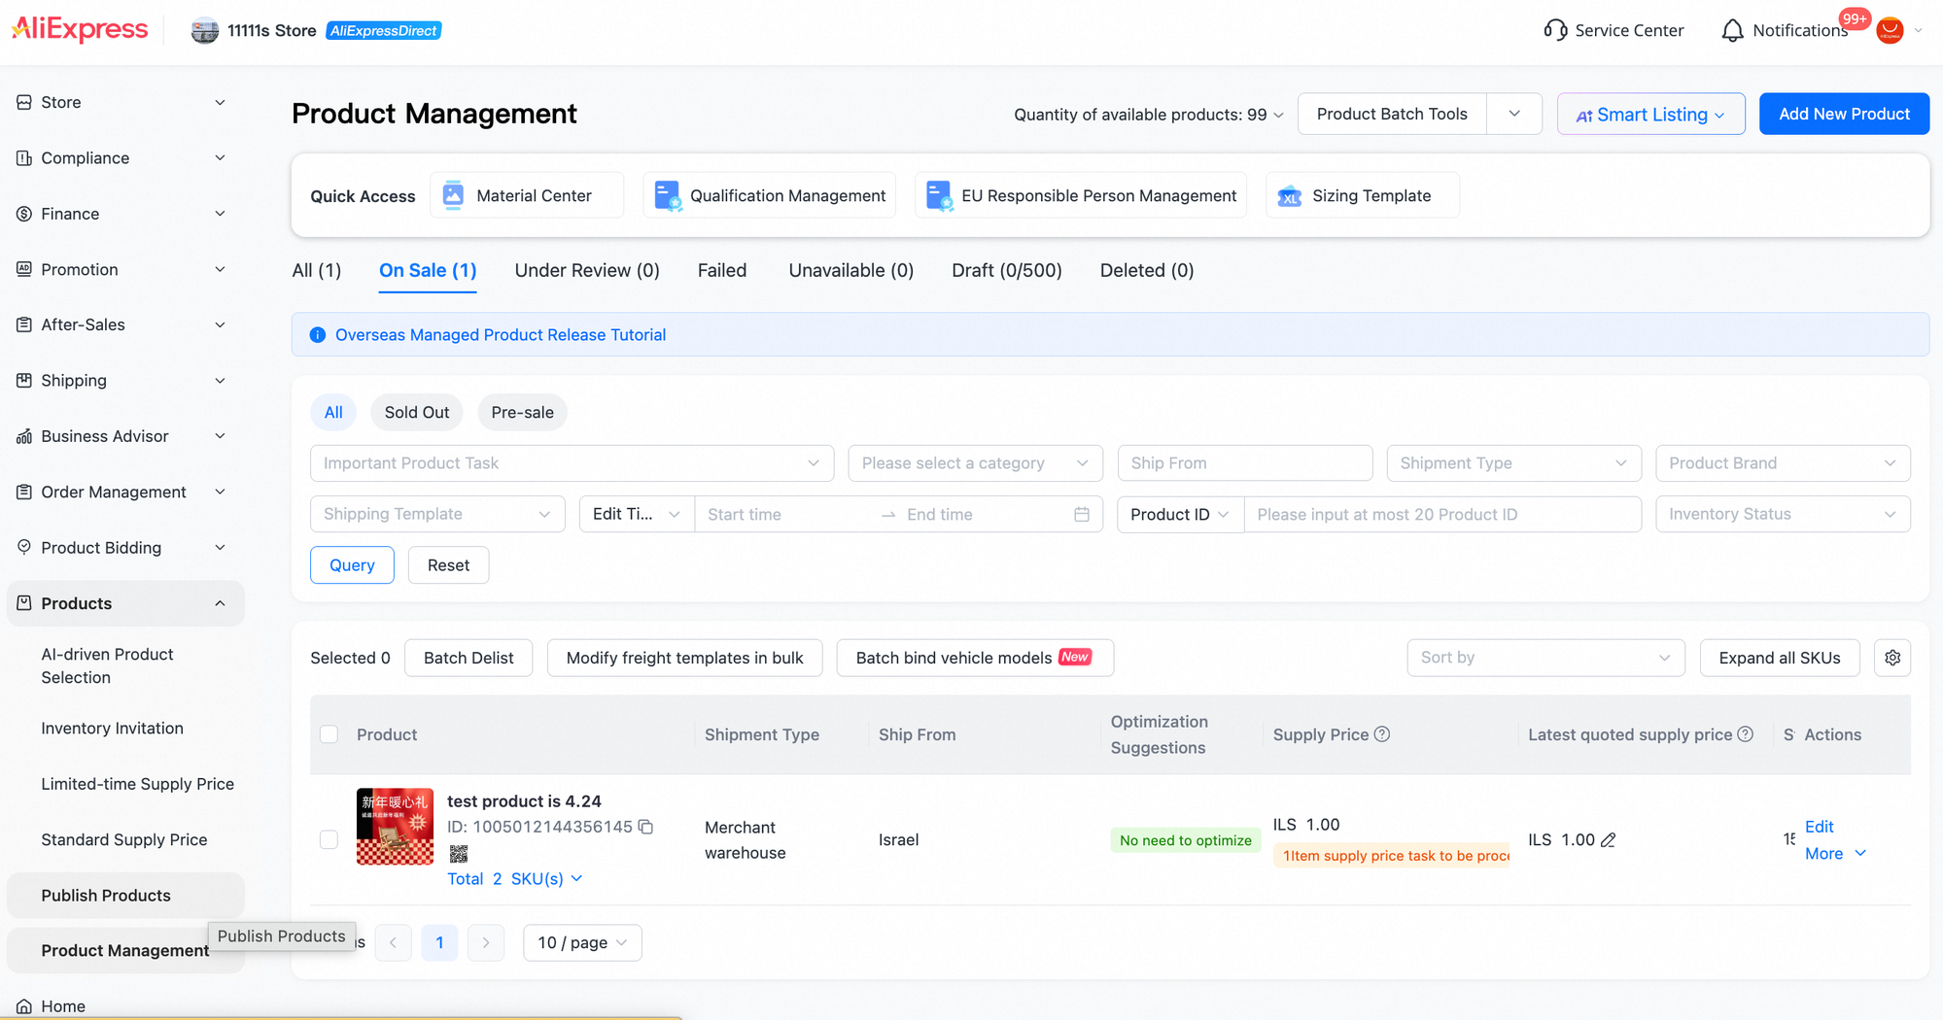Image resolution: width=1943 pixels, height=1020 pixels.
Task: Click the Batch Delist button
Action: [x=468, y=658]
